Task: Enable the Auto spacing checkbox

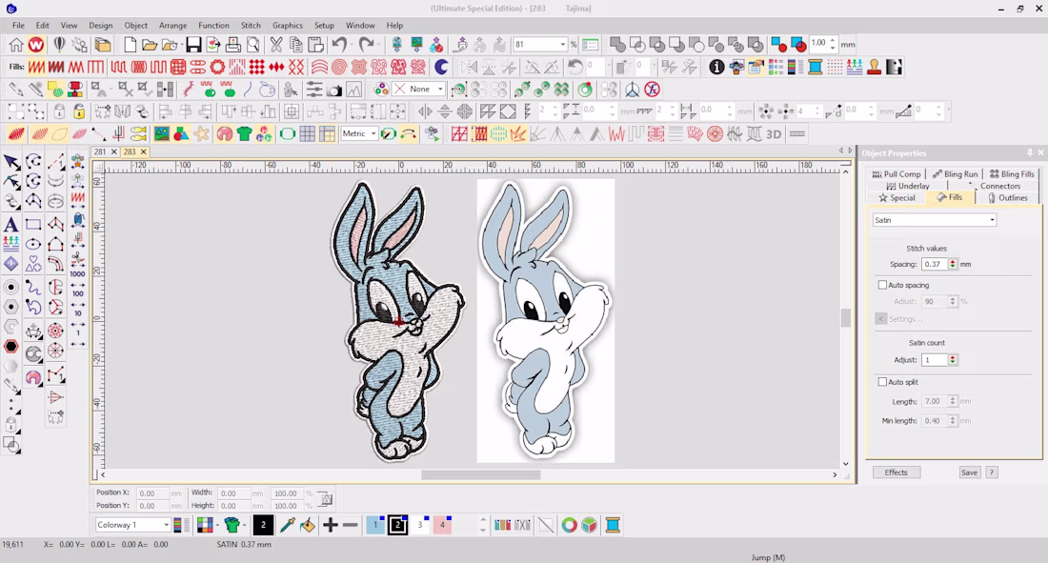Action: [x=882, y=285]
